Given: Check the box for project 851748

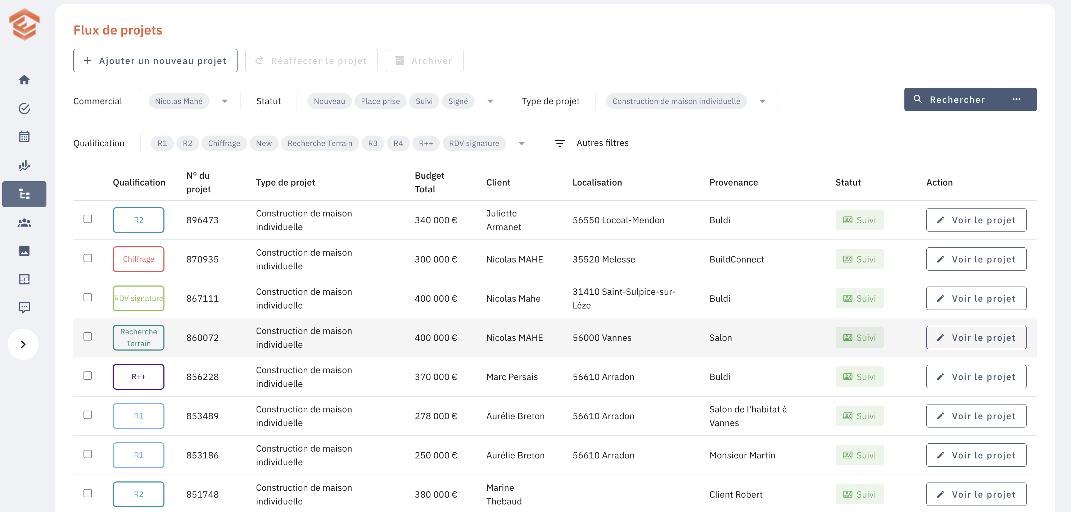Looking at the screenshot, I should pos(87,493).
